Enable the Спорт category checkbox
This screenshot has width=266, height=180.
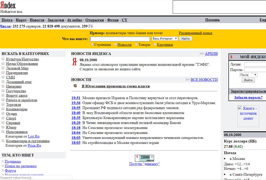[x=3, y=118]
